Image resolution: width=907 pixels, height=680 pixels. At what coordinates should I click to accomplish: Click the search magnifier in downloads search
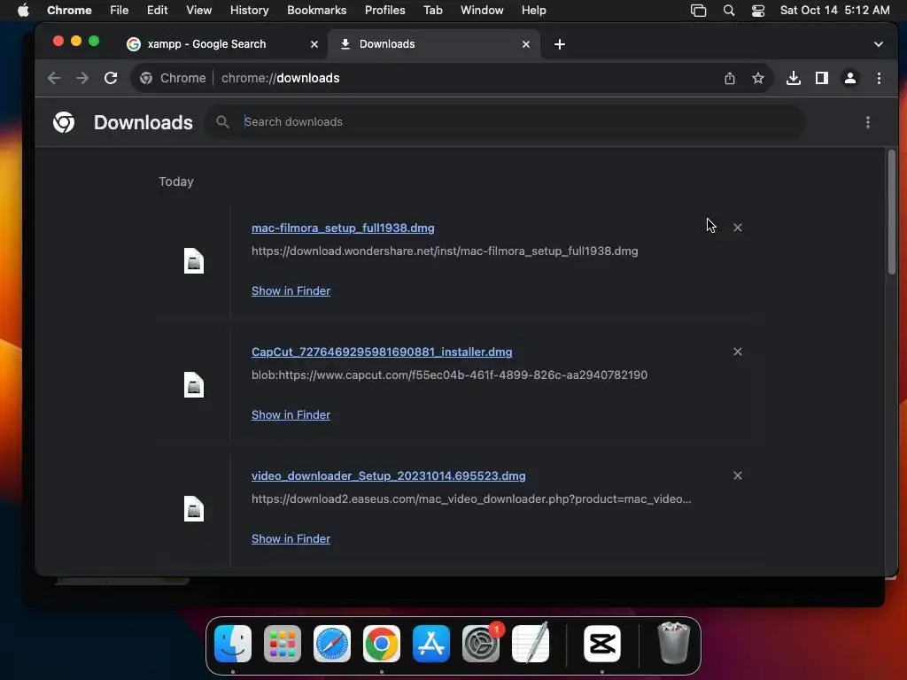[222, 122]
